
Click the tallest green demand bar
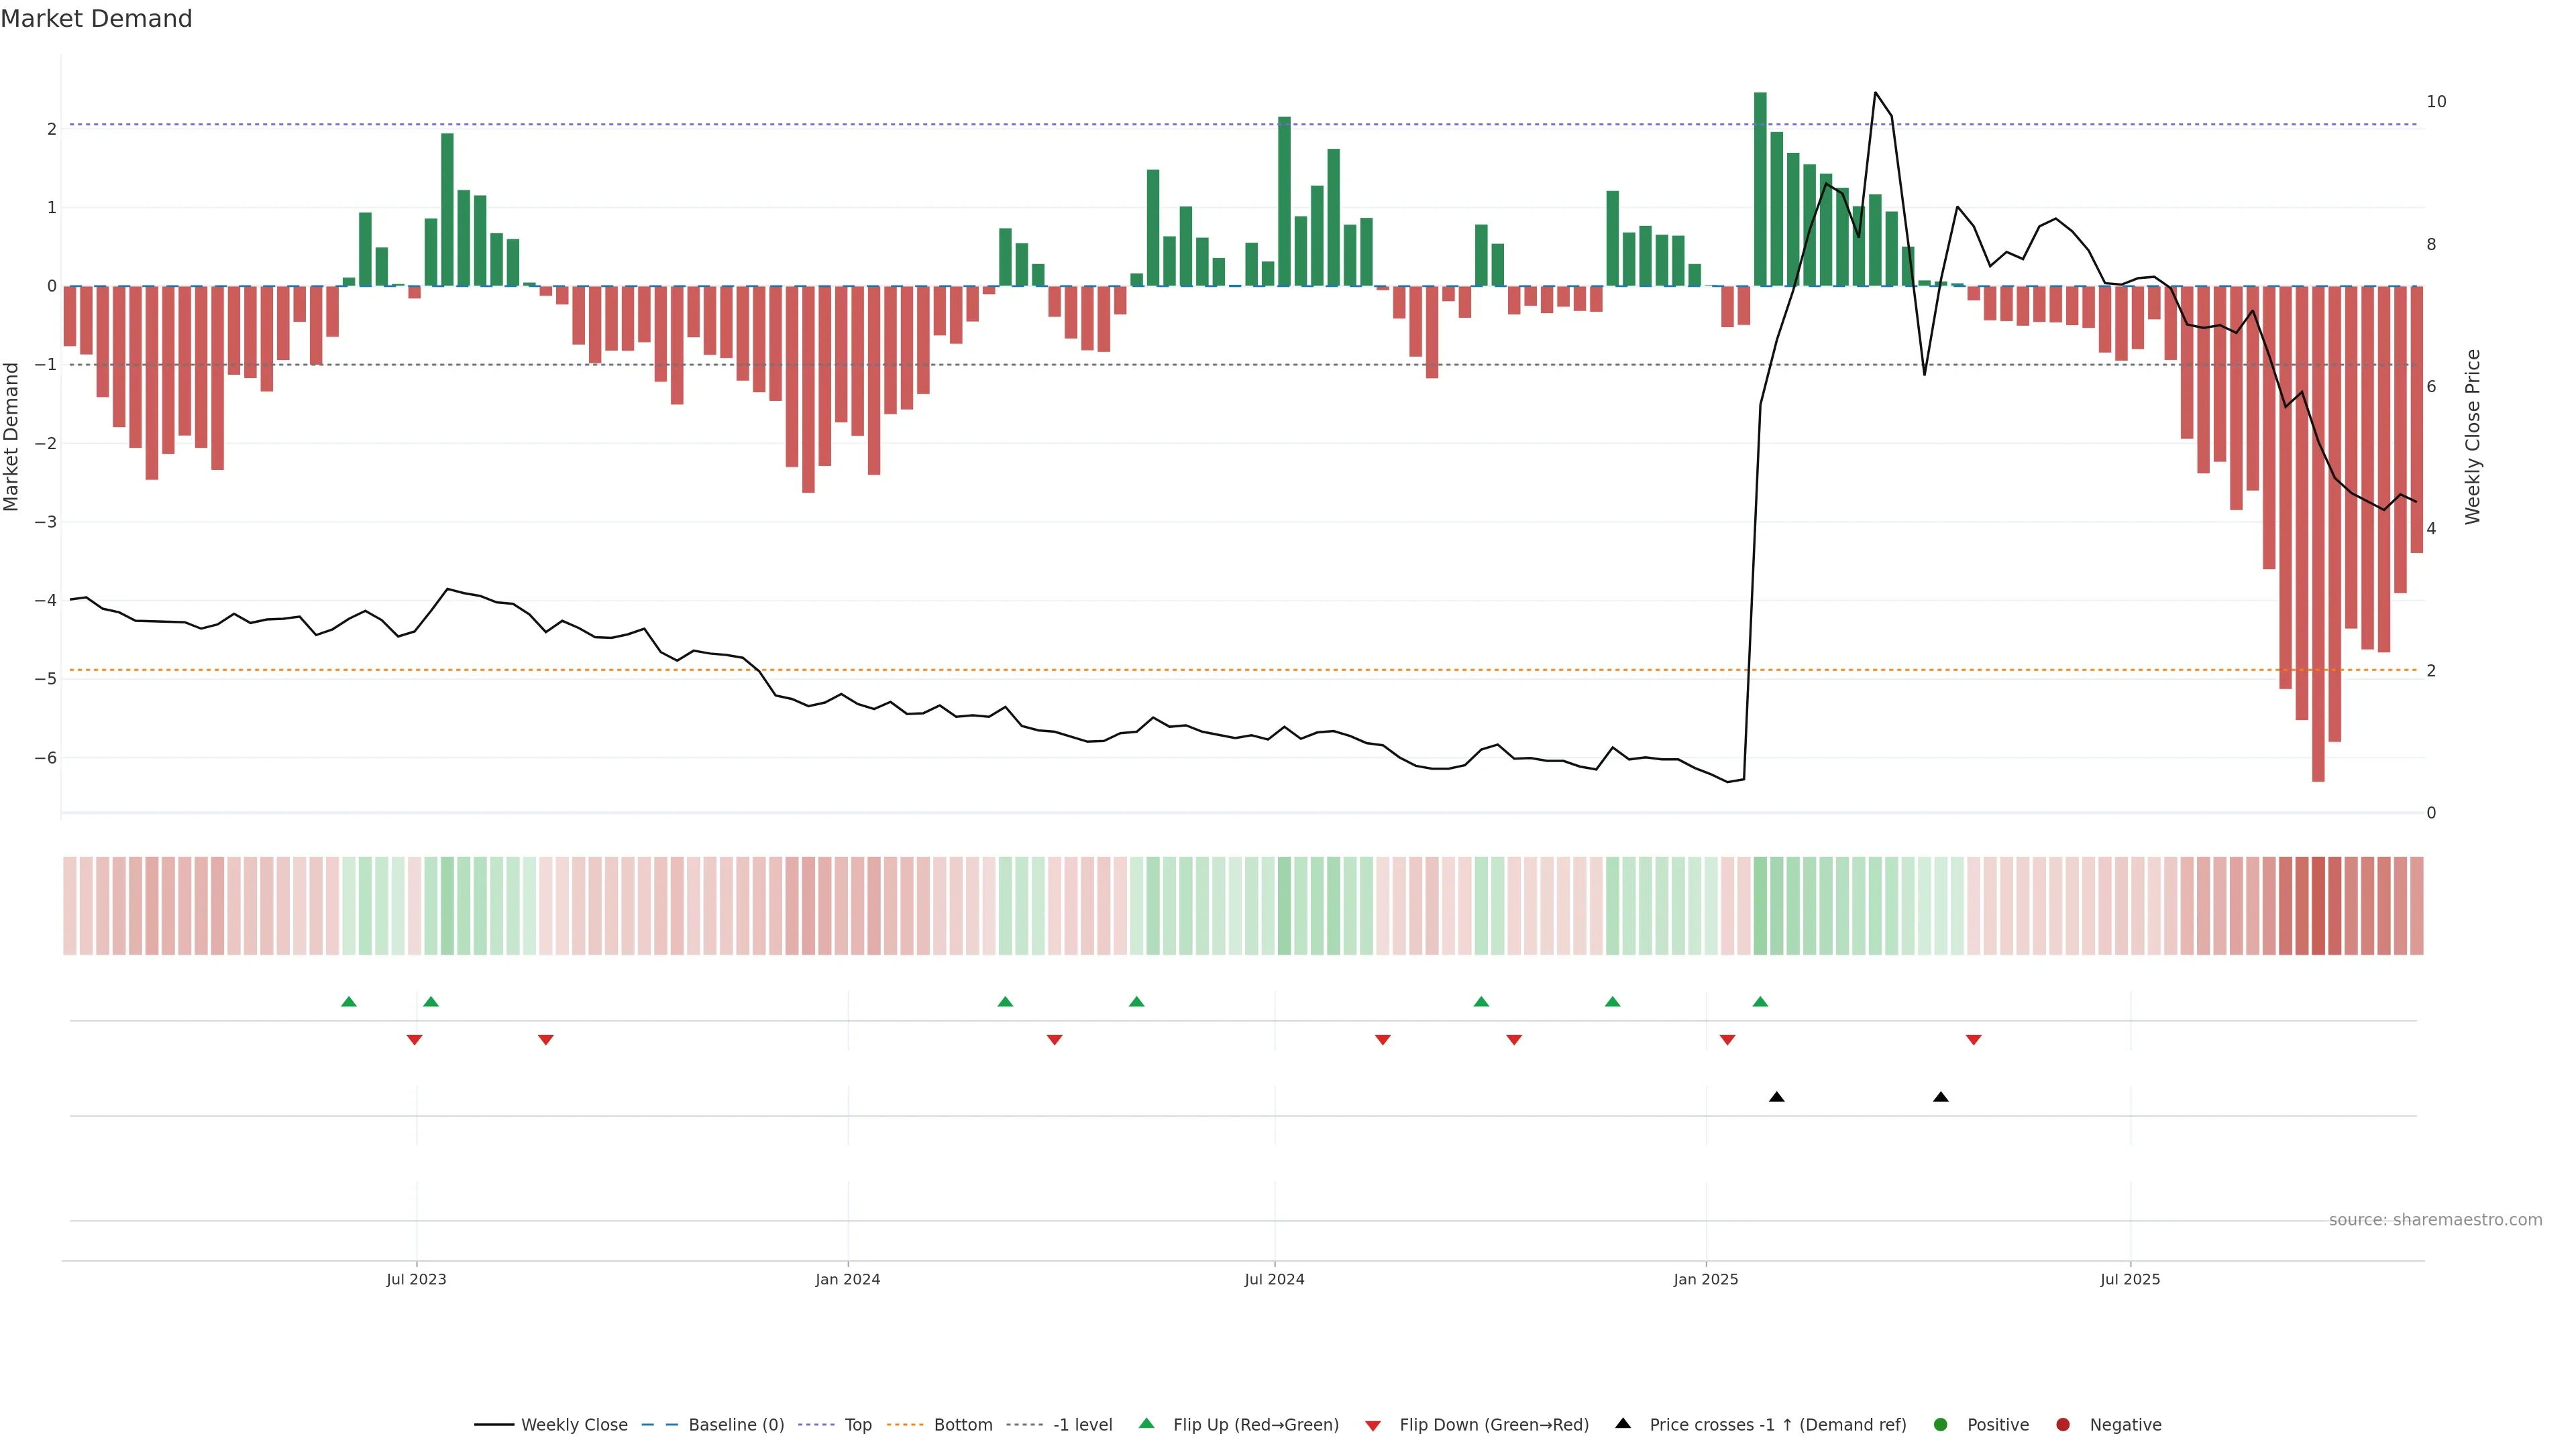[1760, 189]
